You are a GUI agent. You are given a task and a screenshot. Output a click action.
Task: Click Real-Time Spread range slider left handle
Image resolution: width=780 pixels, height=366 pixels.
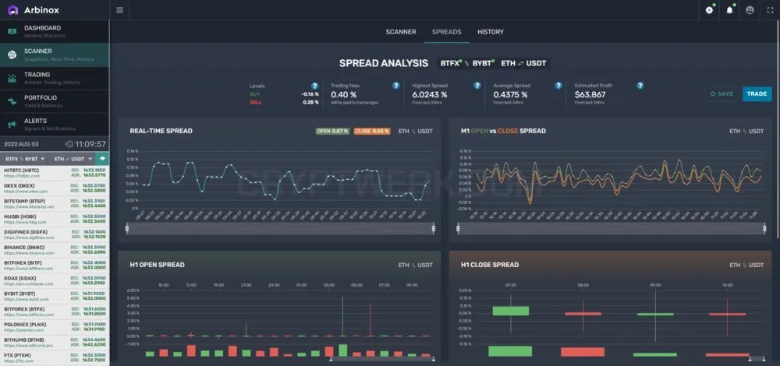(127, 228)
